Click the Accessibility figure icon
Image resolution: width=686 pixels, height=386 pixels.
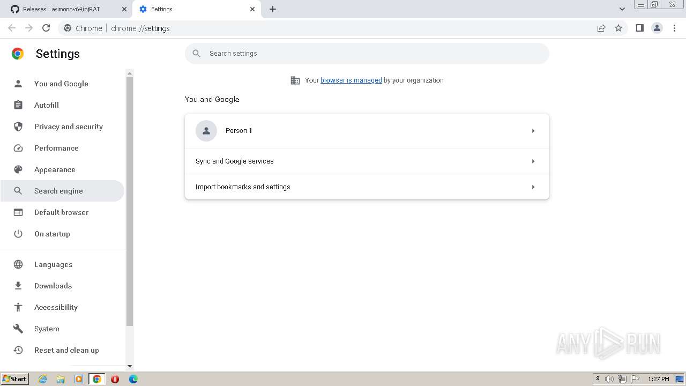click(18, 307)
